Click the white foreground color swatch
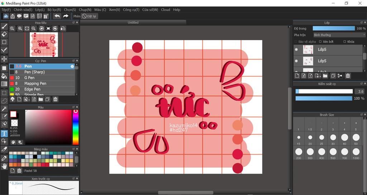This screenshot has width=367, height=195. click(x=13, y=114)
